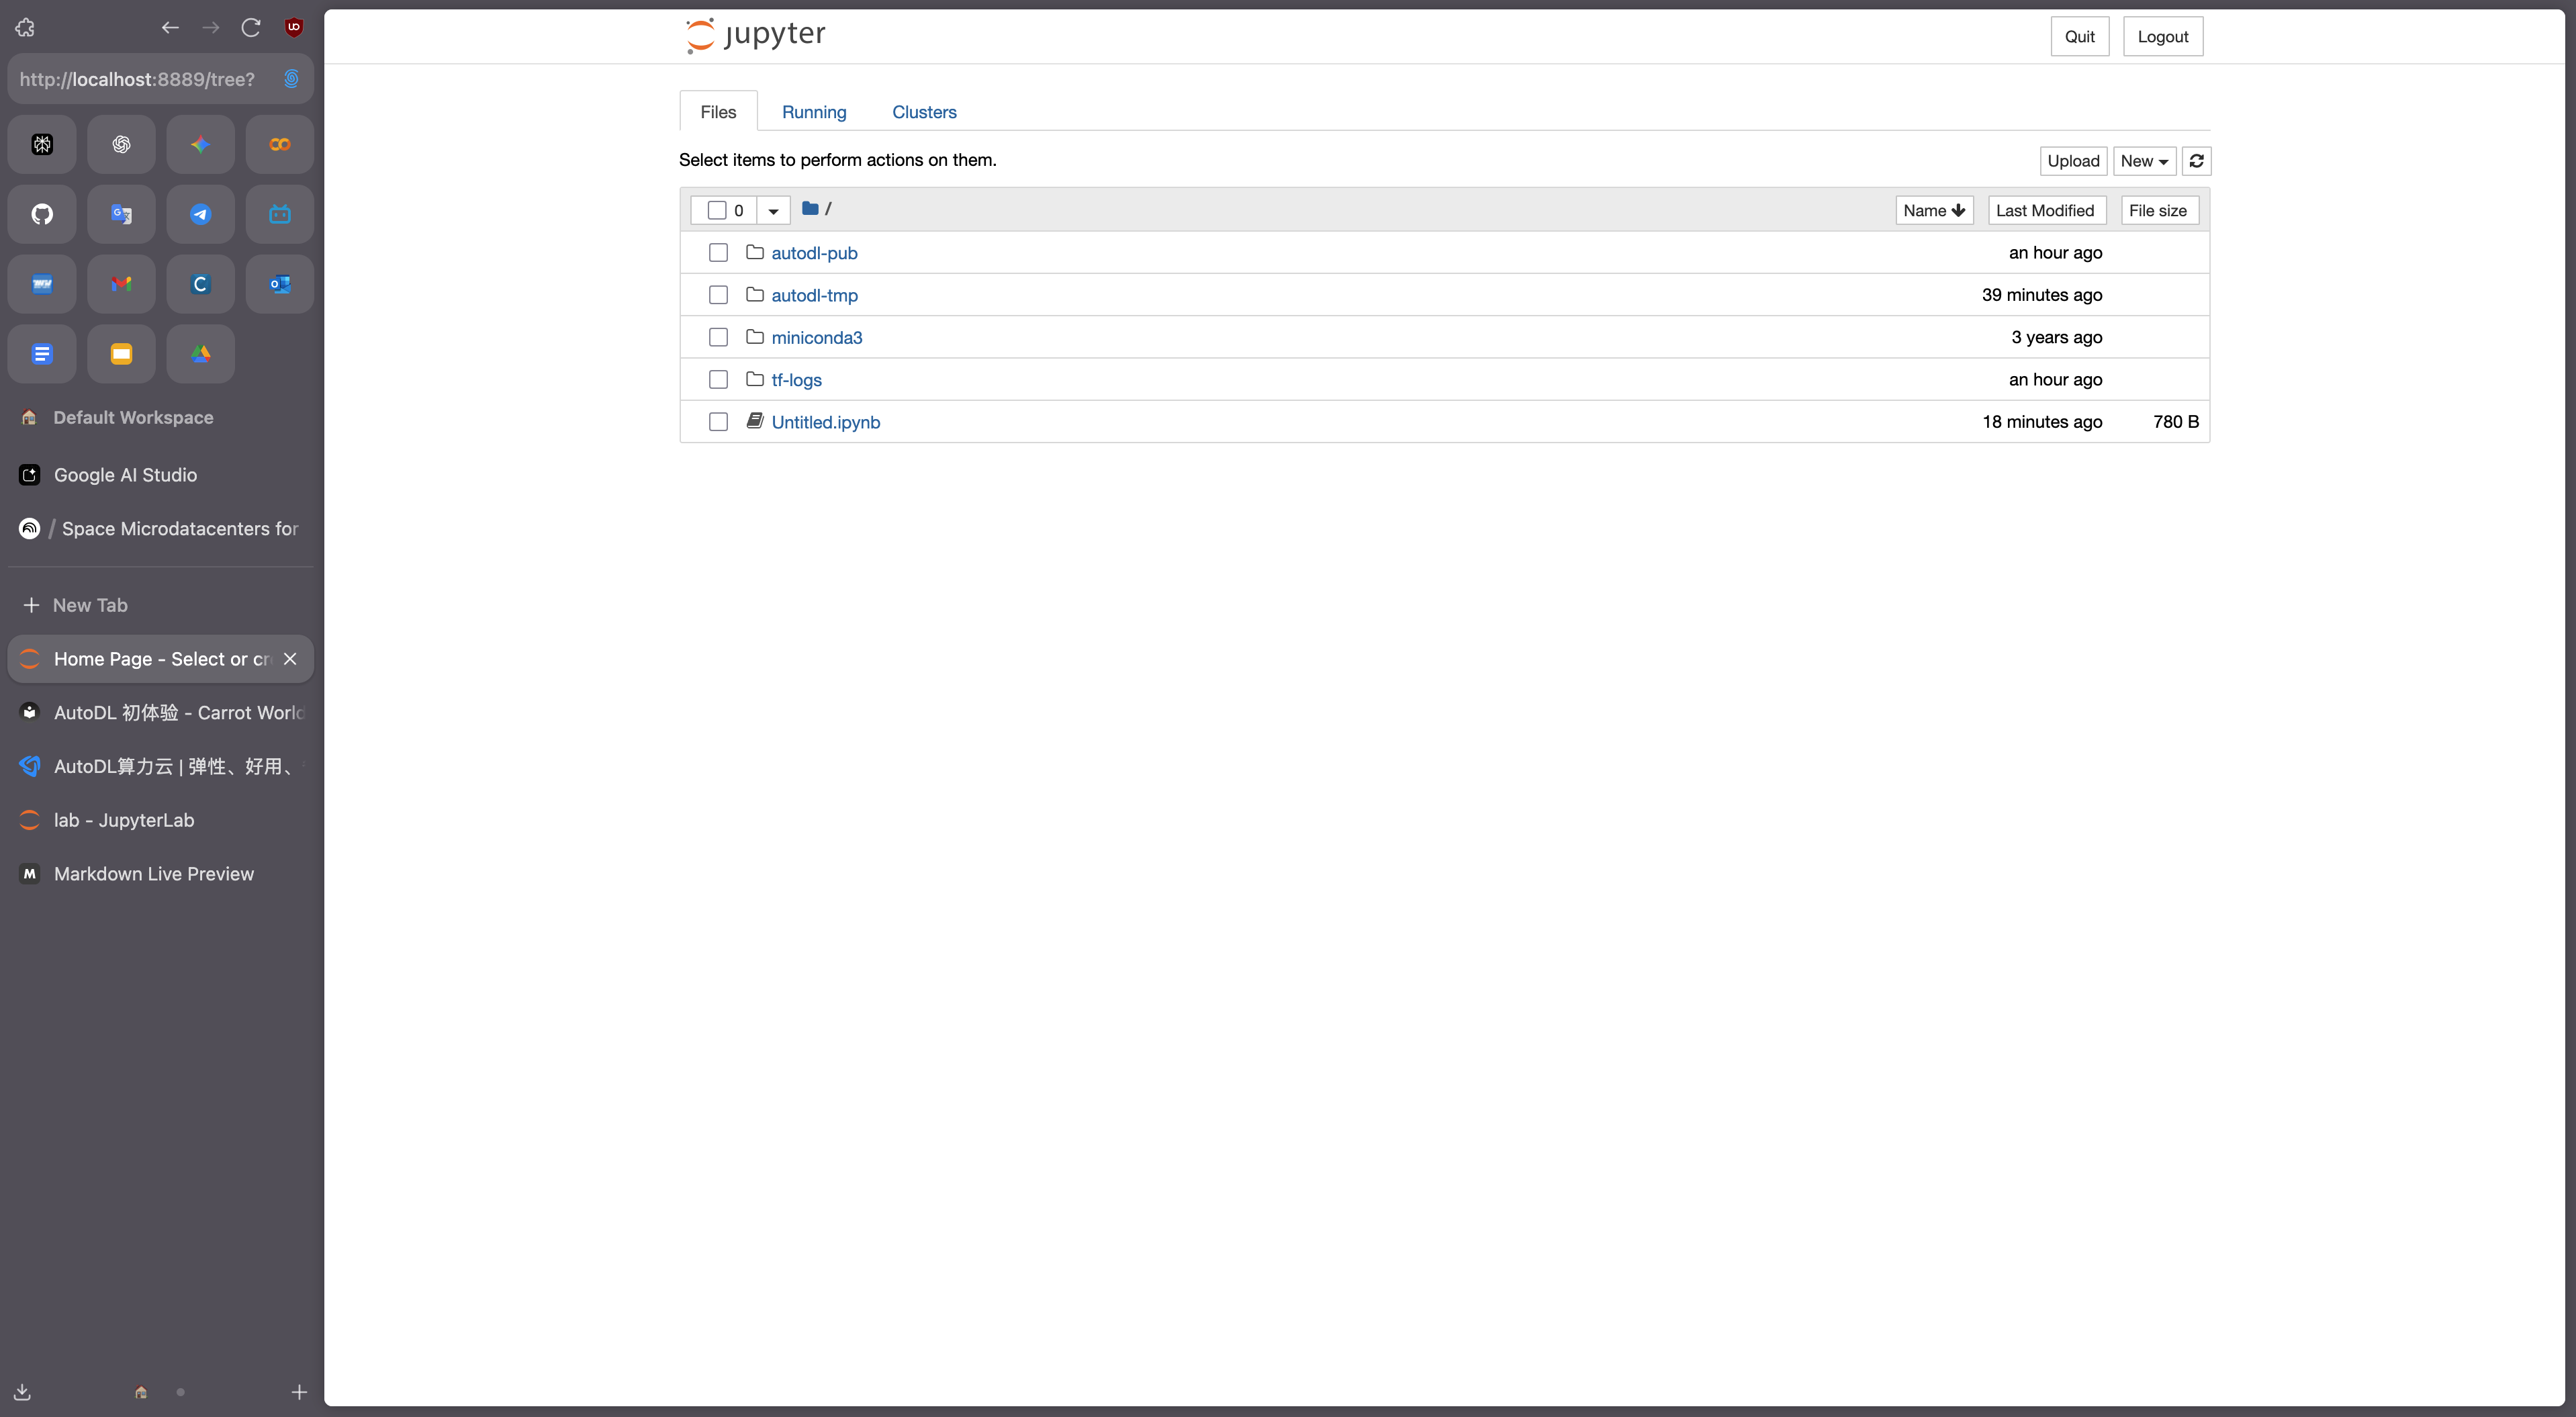Open the Gmail pinned shortcut

[121, 284]
